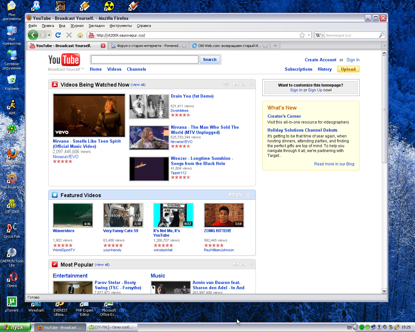Click the bookmark star in address bar
This screenshot has height=332, width=415.
tap(302, 35)
